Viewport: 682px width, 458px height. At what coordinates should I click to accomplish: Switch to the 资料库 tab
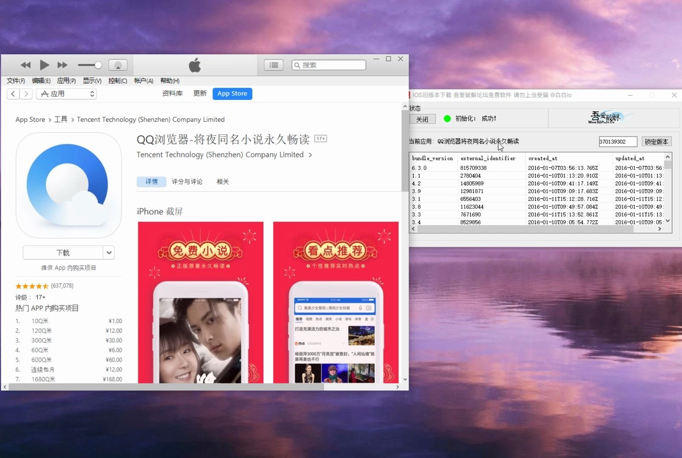(x=172, y=93)
